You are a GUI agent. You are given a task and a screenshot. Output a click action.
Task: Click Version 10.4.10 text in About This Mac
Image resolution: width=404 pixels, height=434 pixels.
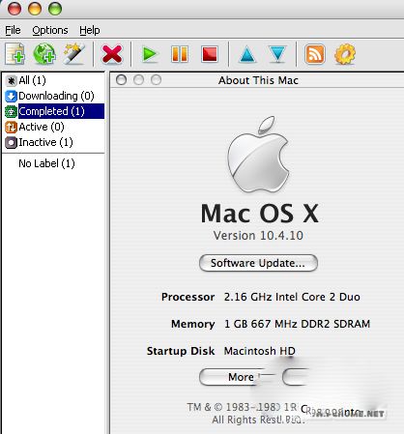[258, 236]
